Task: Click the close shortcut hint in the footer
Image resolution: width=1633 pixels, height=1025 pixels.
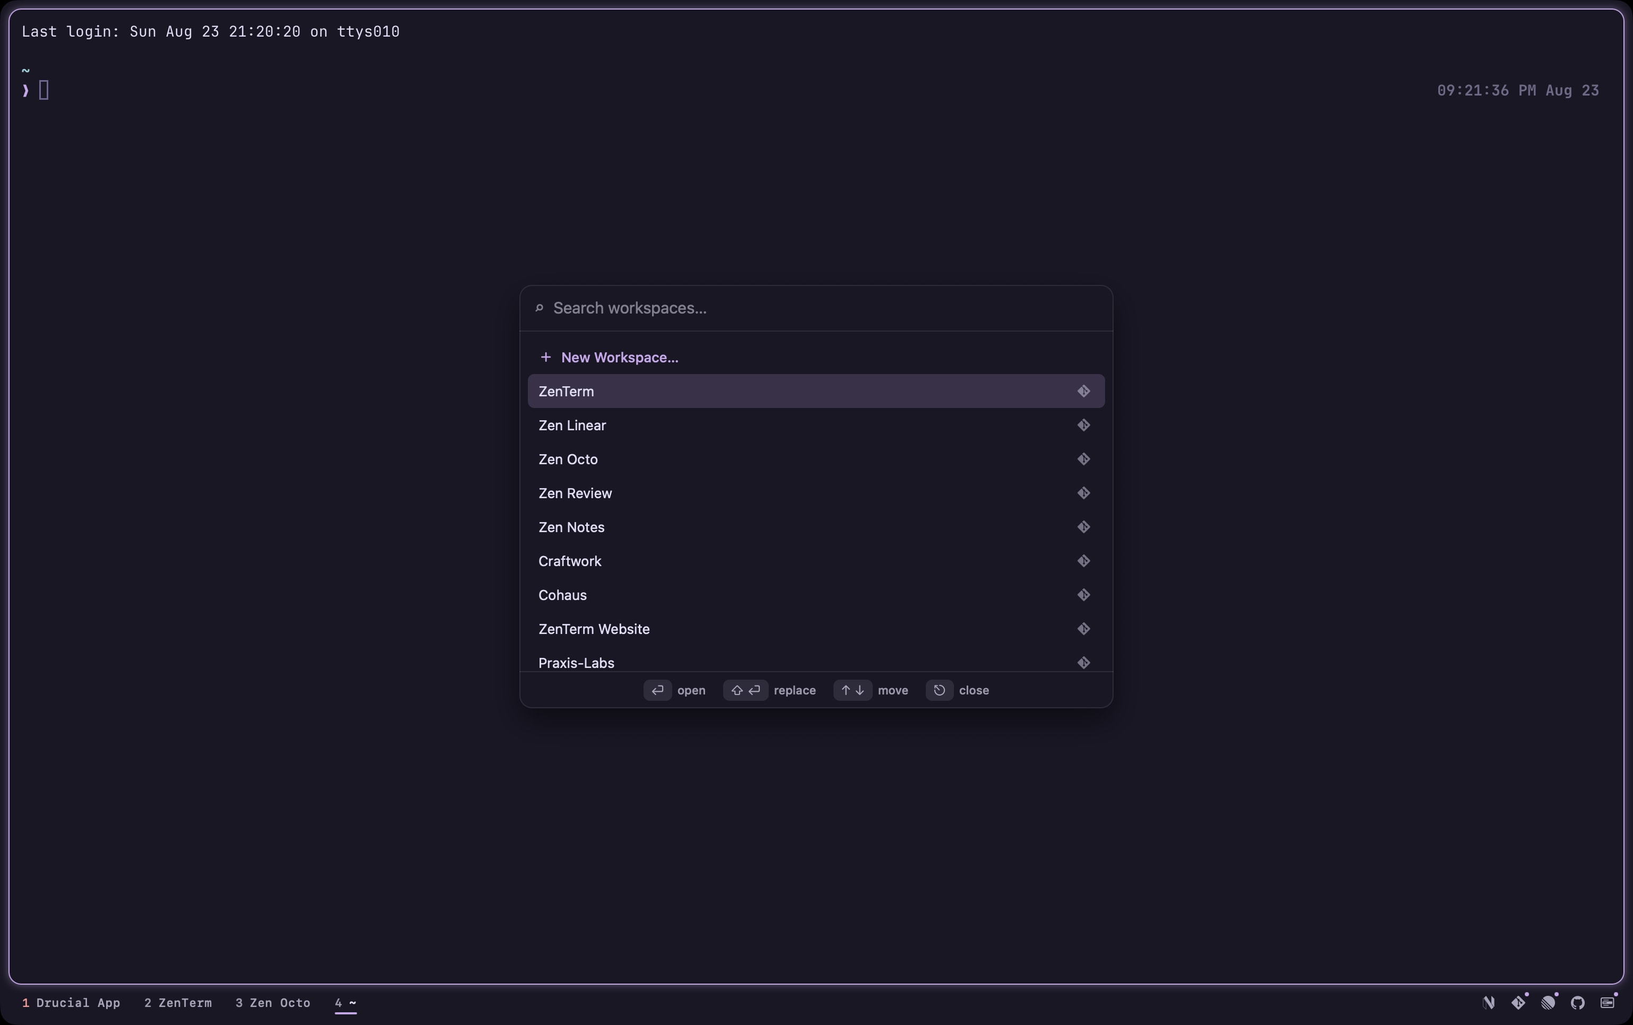Action: (957, 690)
